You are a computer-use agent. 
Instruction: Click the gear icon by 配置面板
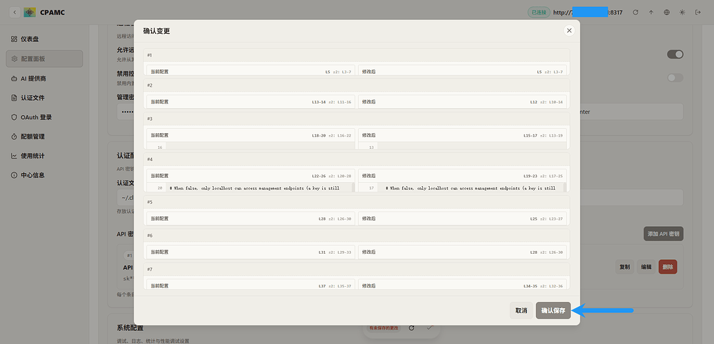14,59
